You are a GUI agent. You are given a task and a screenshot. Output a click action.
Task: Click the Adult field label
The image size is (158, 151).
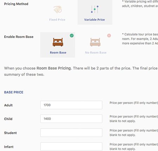coord(8,105)
